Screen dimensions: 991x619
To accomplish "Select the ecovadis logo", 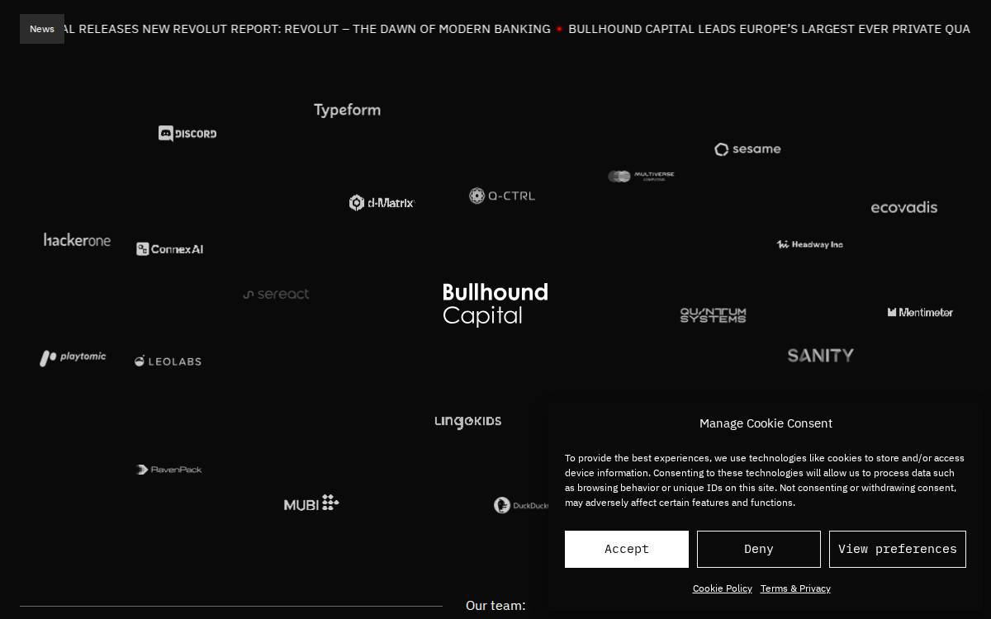I will [x=904, y=207].
